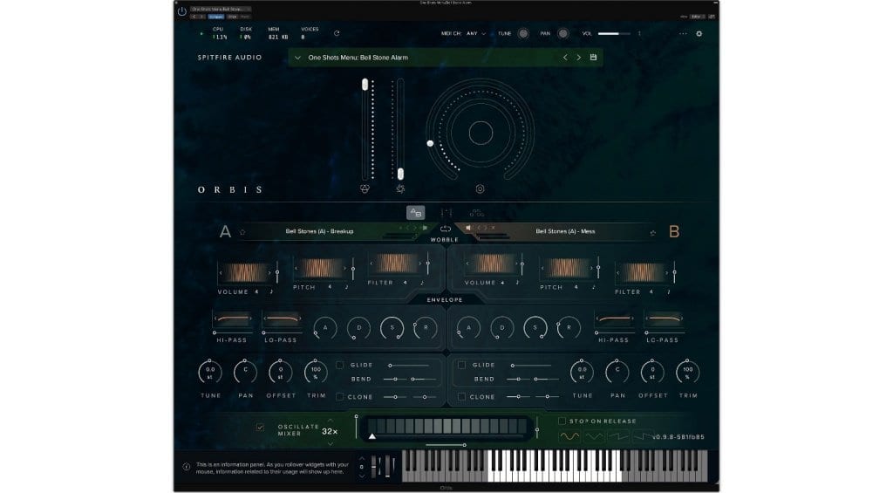Enable CLONE checkbox for layer A
The height and width of the screenshot is (493, 893).
coord(340,397)
